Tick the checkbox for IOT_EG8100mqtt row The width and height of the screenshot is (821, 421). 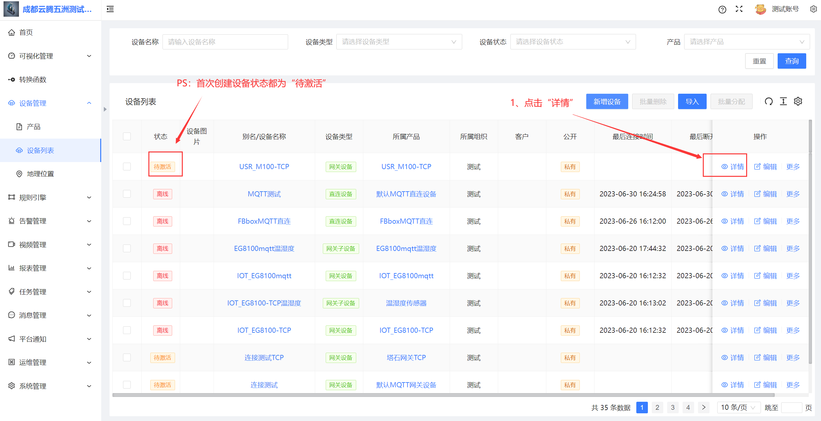point(127,276)
